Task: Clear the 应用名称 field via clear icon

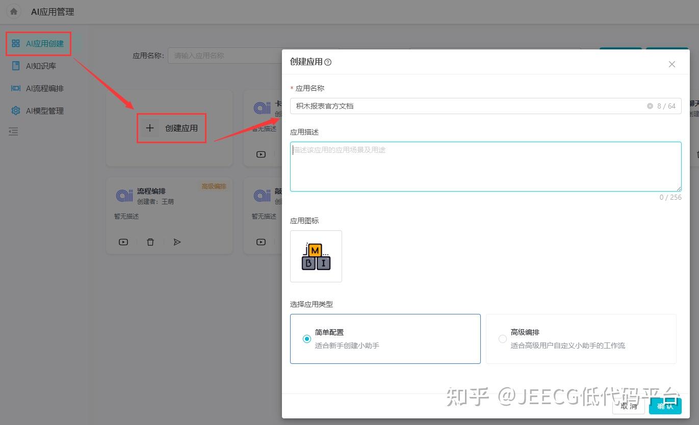Action: [x=650, y=106]
